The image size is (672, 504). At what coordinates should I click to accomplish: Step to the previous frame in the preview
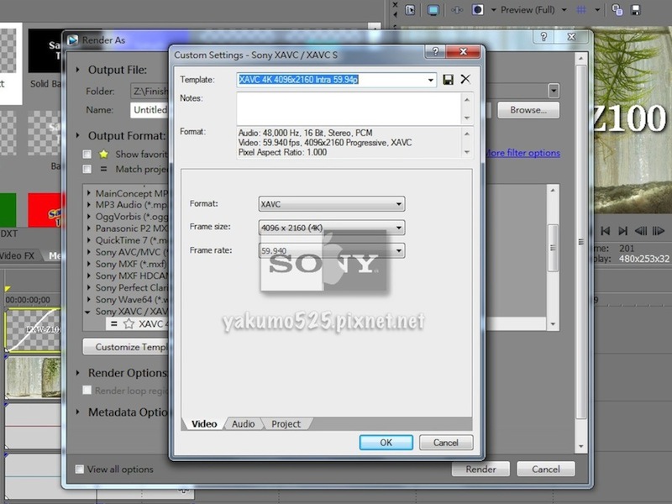[x=640, y=231]
